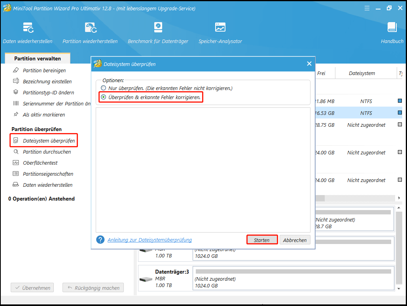Click Partition bereinigen label text
Image resolution: width=407 pixels, height=306 pixels.
pyautogui.click(x=44, y=70)
